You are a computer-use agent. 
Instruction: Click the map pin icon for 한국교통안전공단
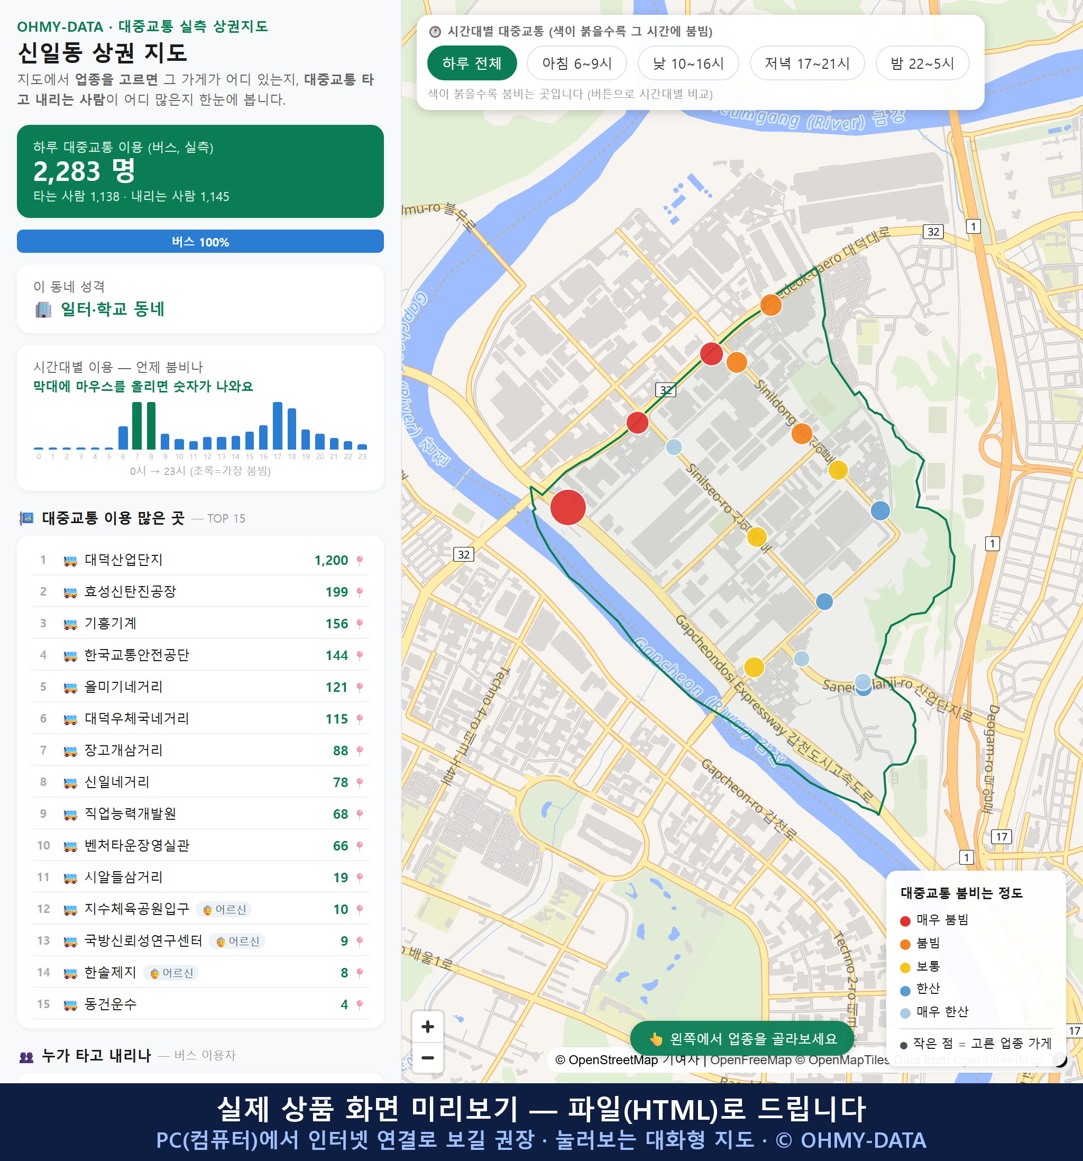click(x=360, y=655)
